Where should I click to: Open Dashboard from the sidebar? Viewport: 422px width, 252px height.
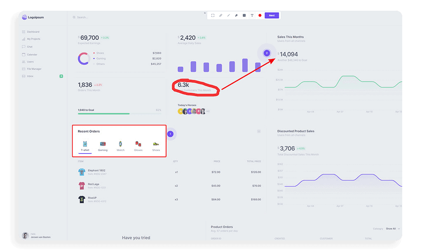pyautogui.click(x=33, y=32)
